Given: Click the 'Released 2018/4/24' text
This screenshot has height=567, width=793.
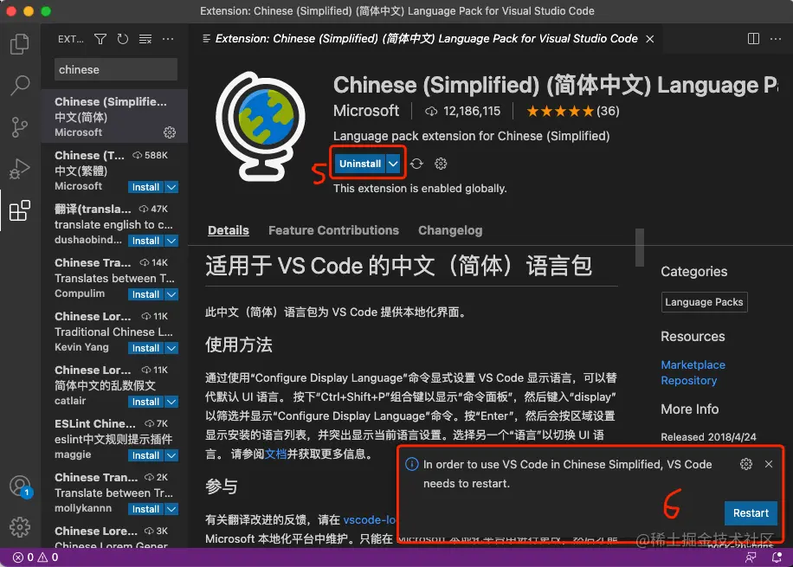Looking at the screenshot, I should 708,437.
